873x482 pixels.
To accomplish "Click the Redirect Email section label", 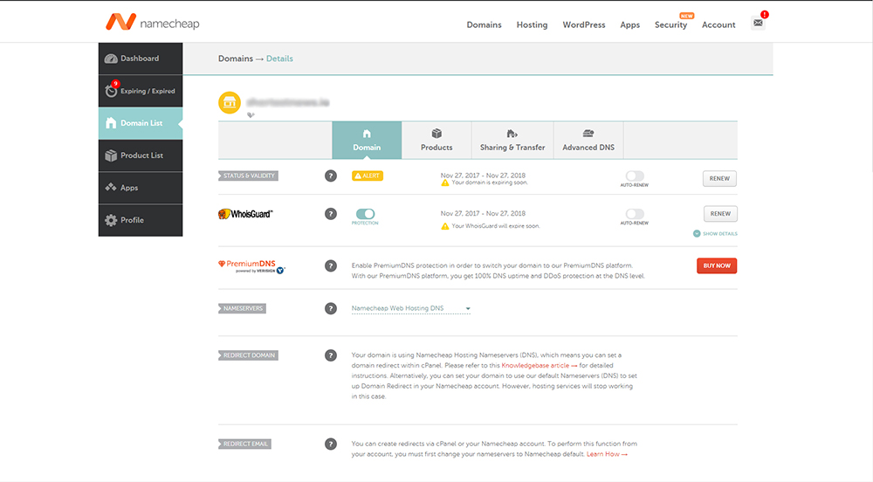I will (x=245, y=444).
